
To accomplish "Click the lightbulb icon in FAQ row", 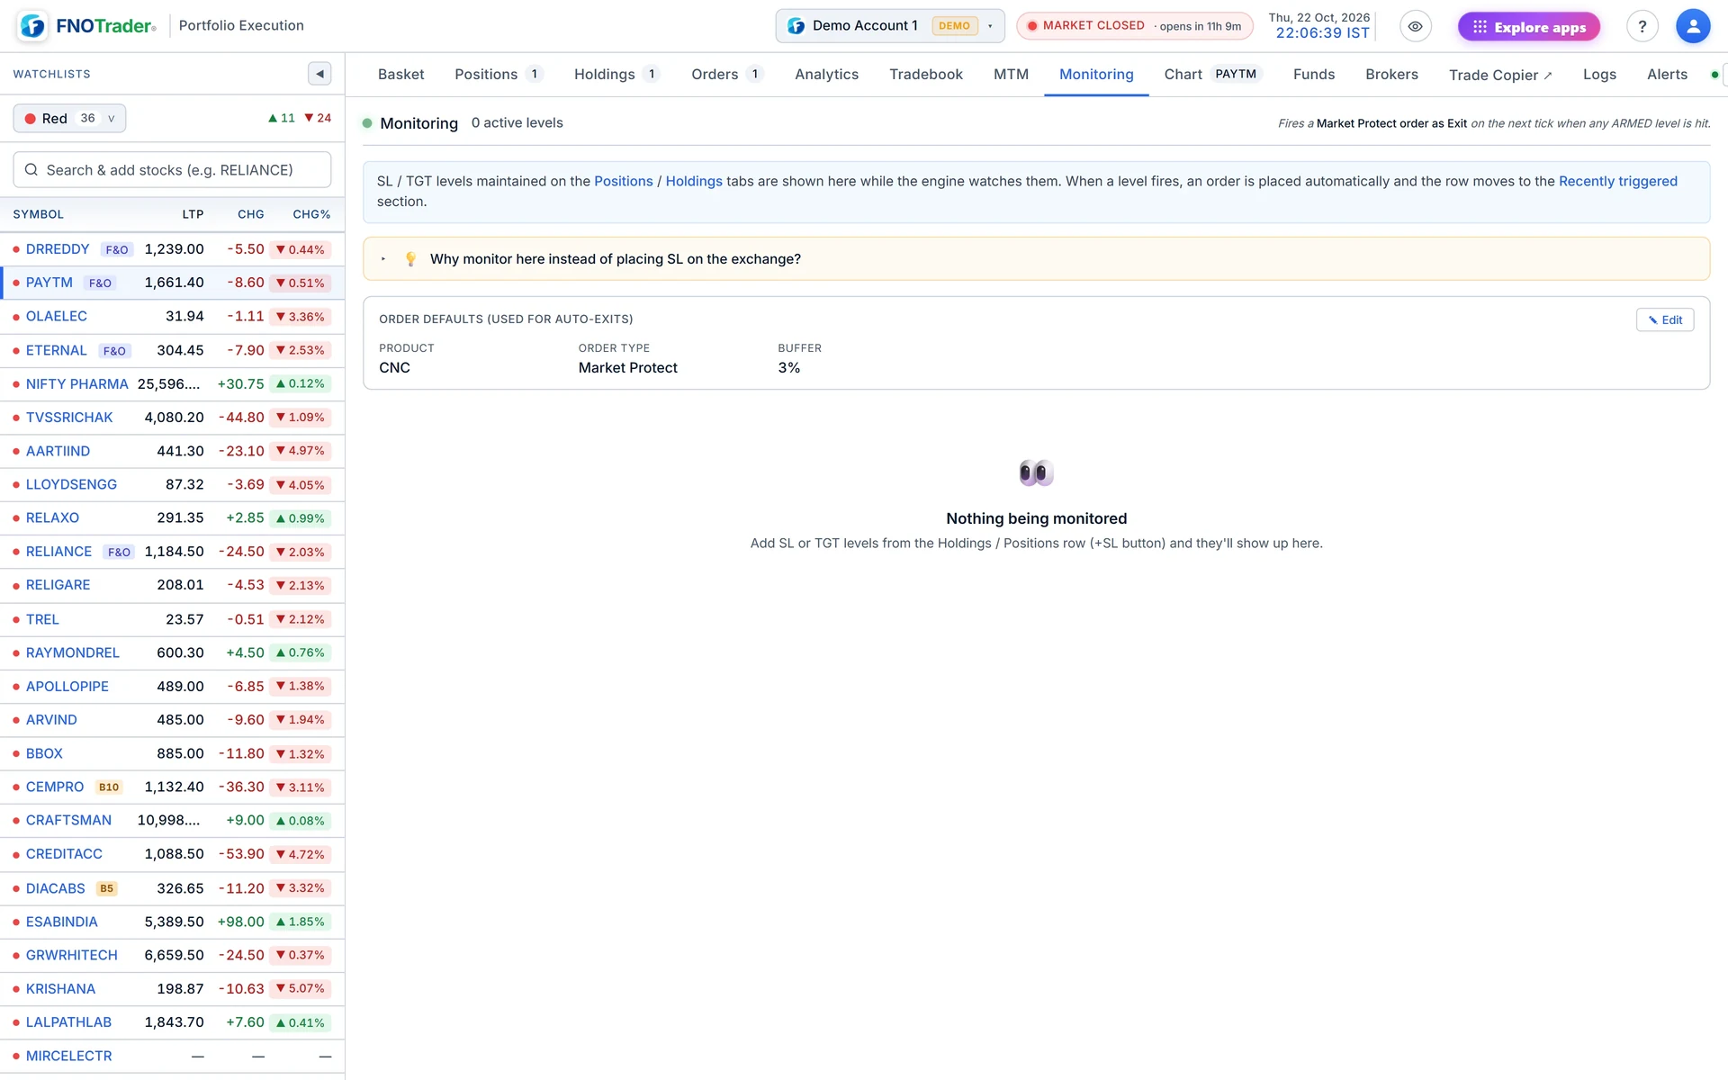I will click(x=410, y=259).
